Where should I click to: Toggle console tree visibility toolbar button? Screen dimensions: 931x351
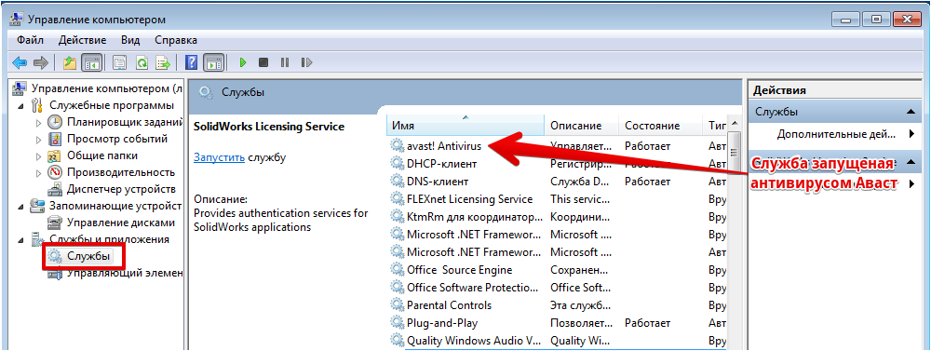point(91,62)
